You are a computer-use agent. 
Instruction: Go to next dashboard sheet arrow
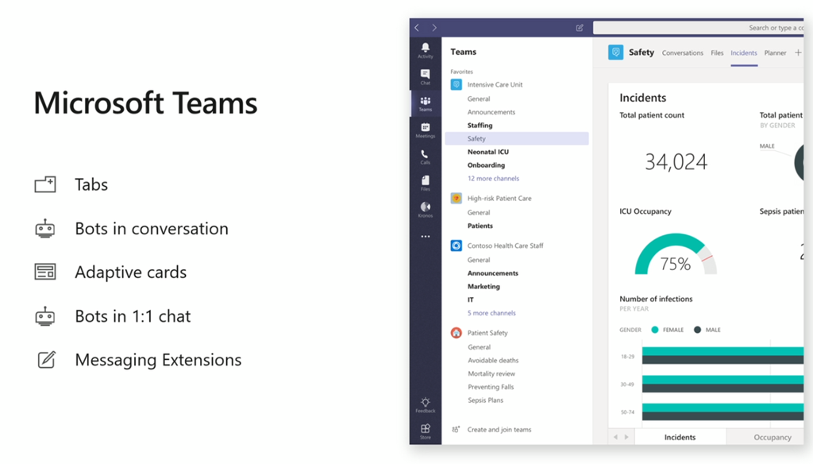626,437
